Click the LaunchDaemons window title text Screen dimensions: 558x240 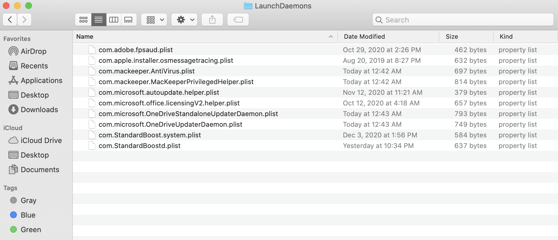[x=283, y=6]
